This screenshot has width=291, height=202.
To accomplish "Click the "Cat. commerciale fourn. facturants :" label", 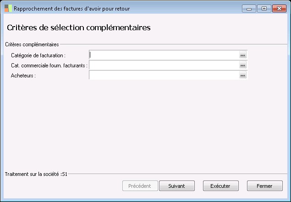I will (49, 66).
